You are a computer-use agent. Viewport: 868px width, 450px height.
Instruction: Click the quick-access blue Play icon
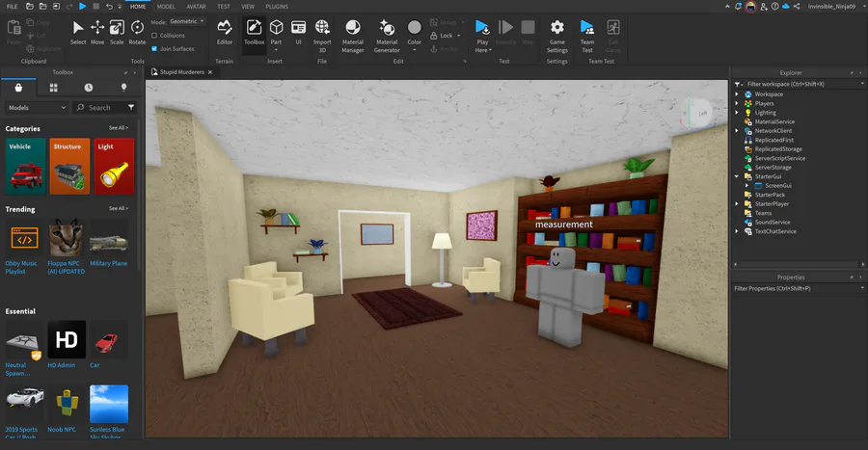[83, 6]
